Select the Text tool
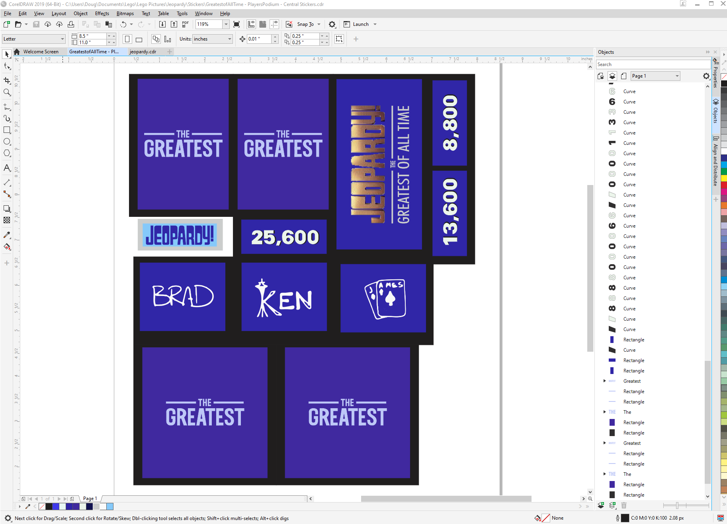The height and width of the screenshot is (524, 727). (x=7, y=168)
